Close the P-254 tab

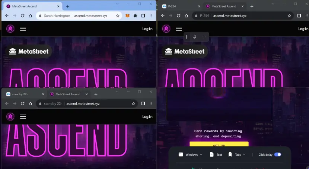[x=199, y=6]
